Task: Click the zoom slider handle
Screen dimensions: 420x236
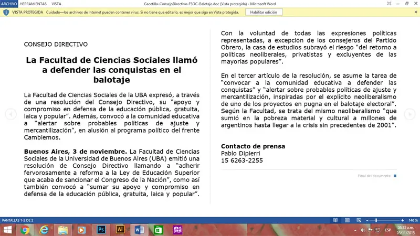Action: [376, 220]
